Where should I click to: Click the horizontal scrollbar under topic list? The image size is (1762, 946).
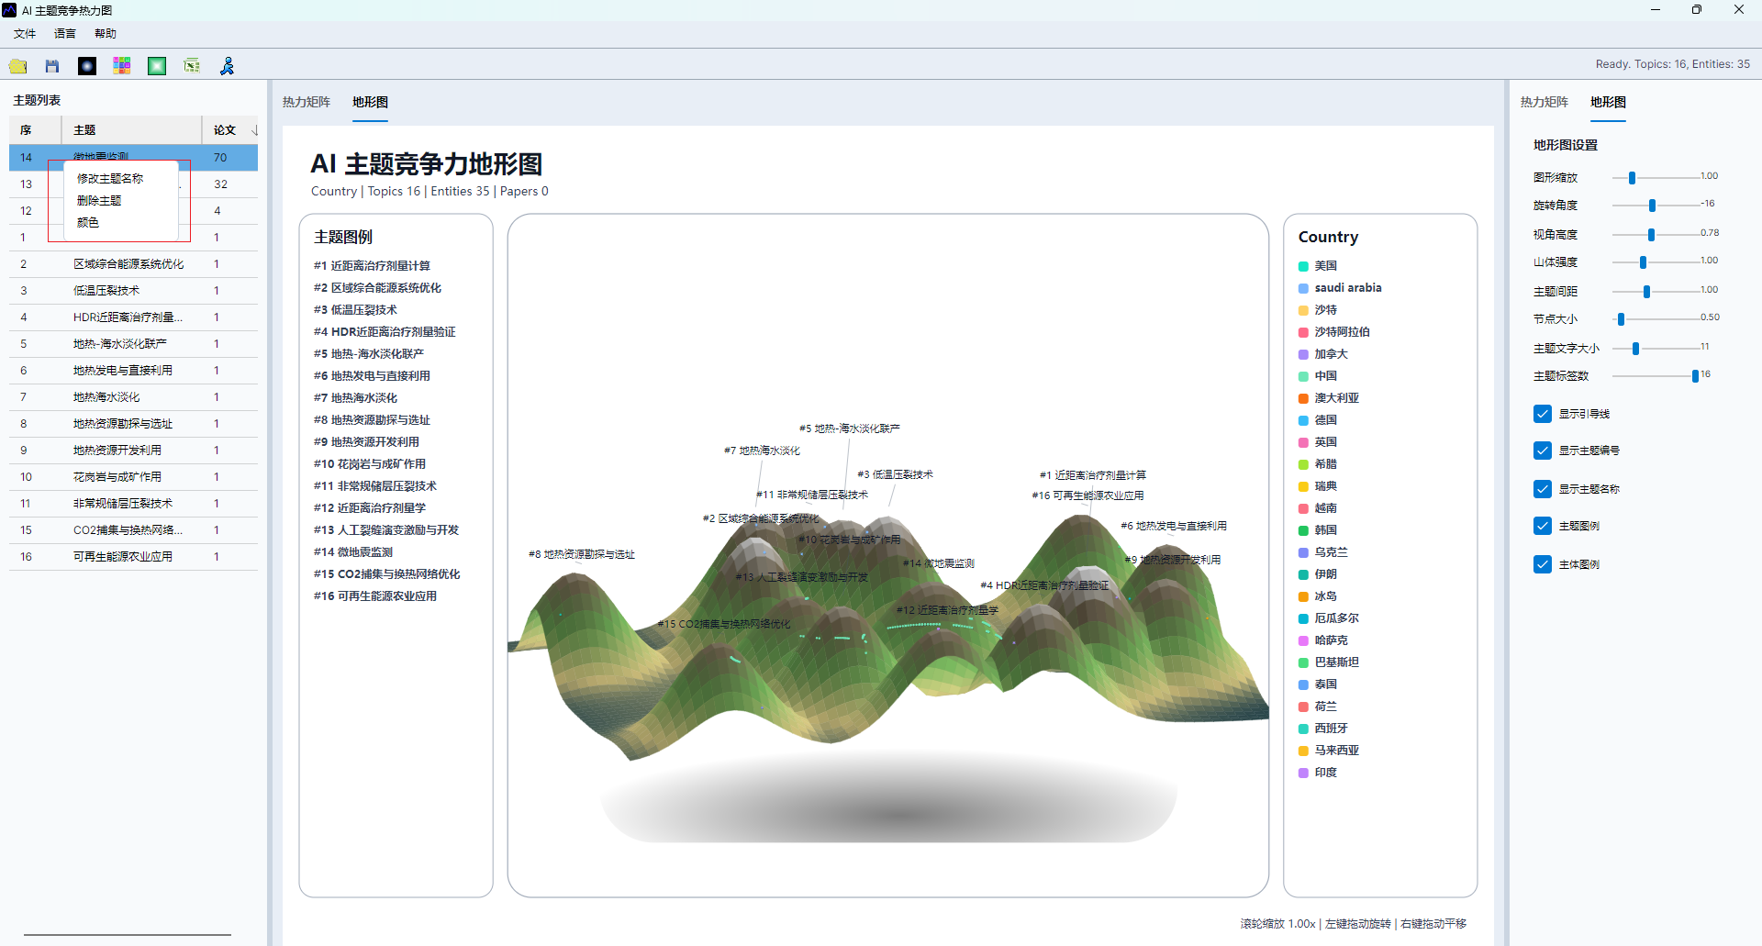coord(128,935)
